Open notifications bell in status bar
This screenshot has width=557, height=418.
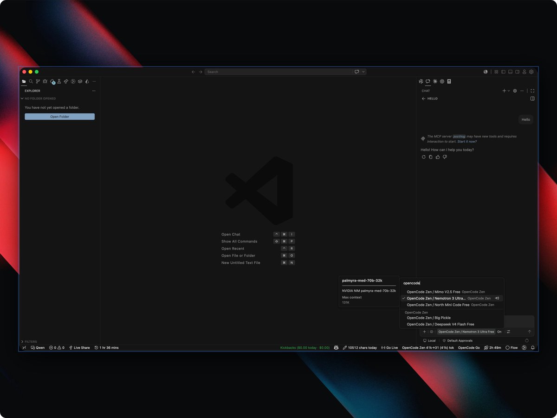(x=533, y=347)
